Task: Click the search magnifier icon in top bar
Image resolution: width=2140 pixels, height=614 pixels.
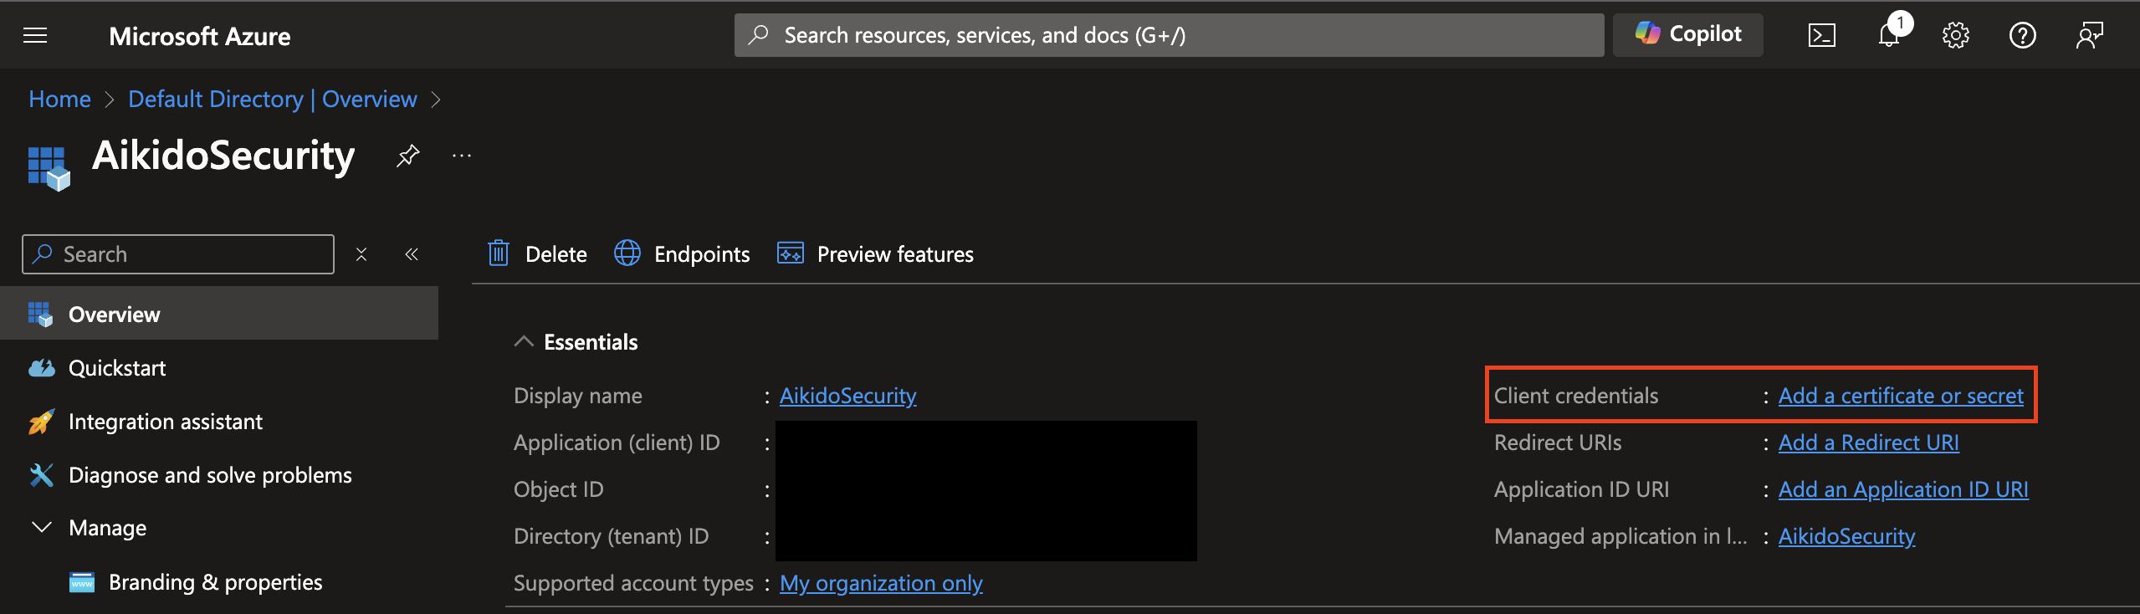Action: (759, 35)
